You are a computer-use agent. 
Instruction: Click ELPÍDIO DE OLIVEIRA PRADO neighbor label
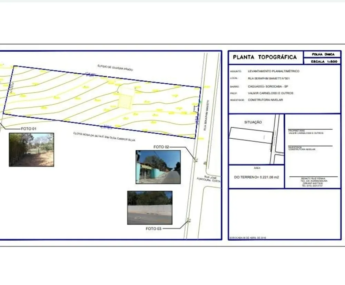tap(115, 68)
